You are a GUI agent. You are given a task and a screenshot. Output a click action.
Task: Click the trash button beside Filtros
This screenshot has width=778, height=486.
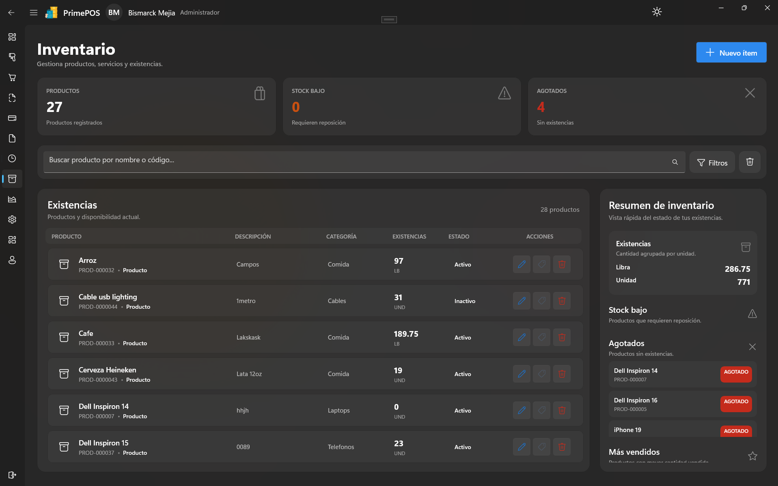(750, 162)
